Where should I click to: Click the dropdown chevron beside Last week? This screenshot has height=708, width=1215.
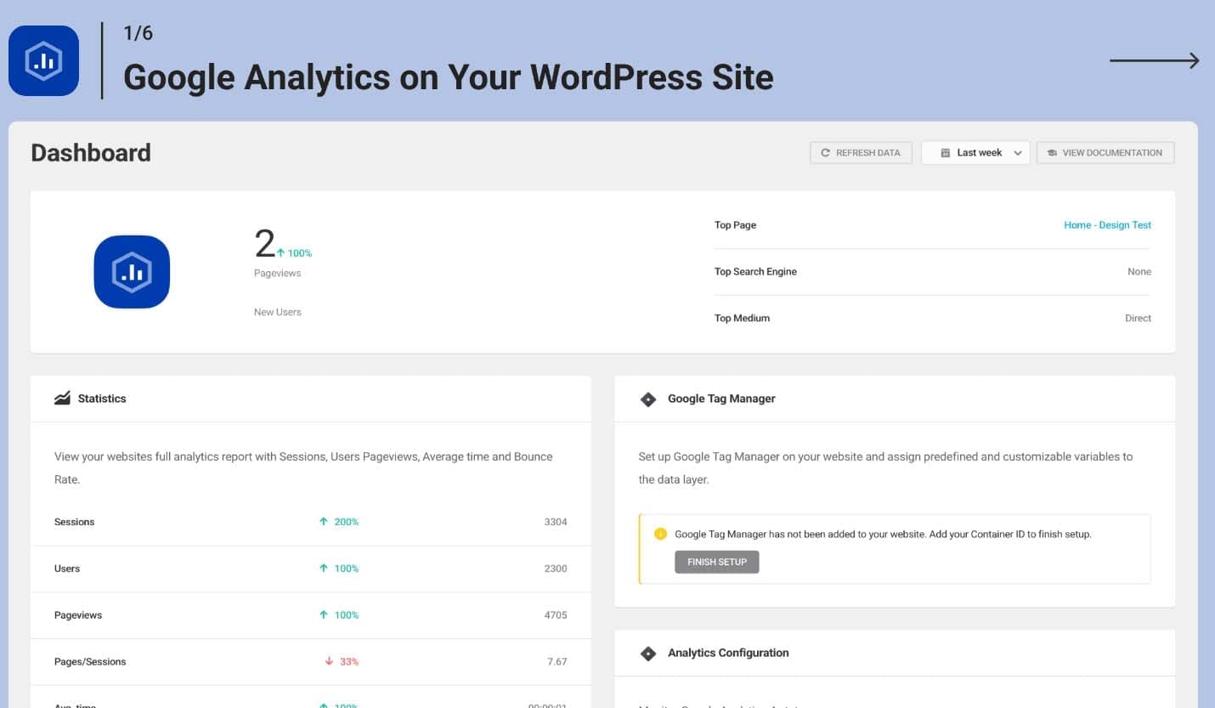tap(1018, 153)
